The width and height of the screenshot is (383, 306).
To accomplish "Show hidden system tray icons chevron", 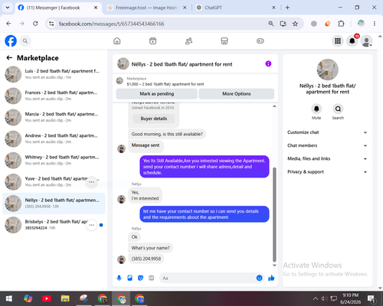I will 316,298.
